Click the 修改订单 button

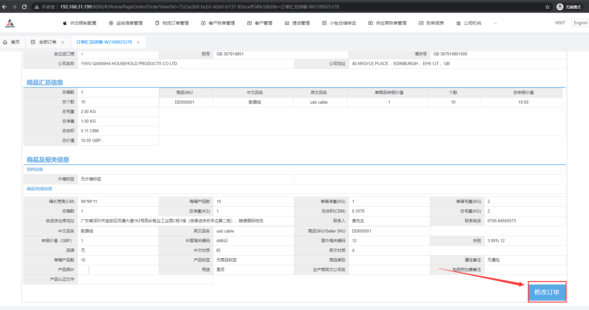tap(547, 292)
